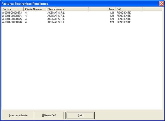
Task: Sort by the CAE column header
Action: pyautogui.click(x=129, y=9)
